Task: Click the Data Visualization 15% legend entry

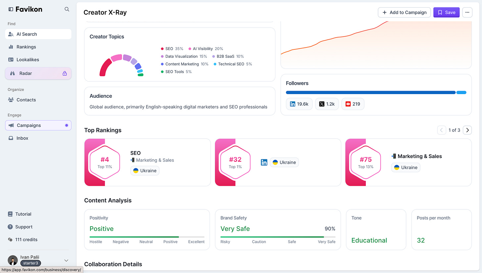Action: coord(184,56)
